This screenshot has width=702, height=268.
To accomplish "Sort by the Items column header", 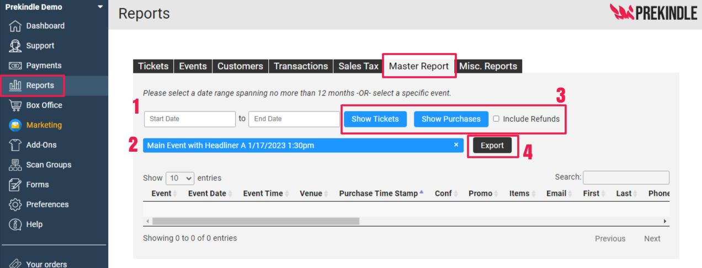I will coord(522,194).
